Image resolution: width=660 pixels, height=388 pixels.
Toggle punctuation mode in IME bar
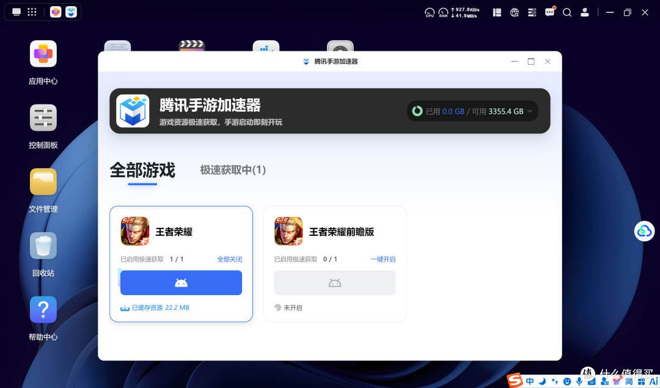555,381
